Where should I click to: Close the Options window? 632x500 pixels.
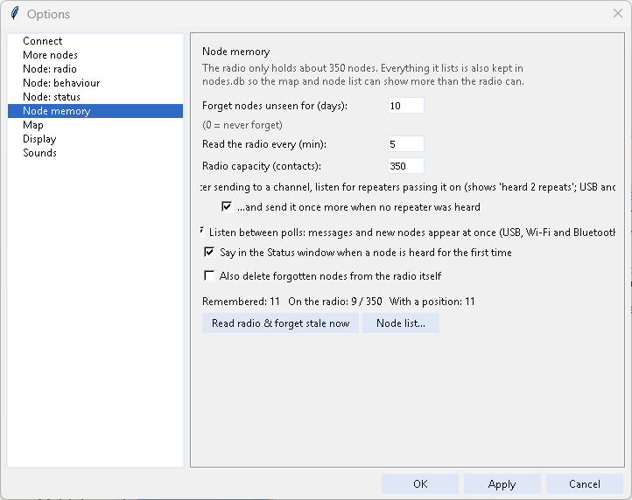(618, 14)
